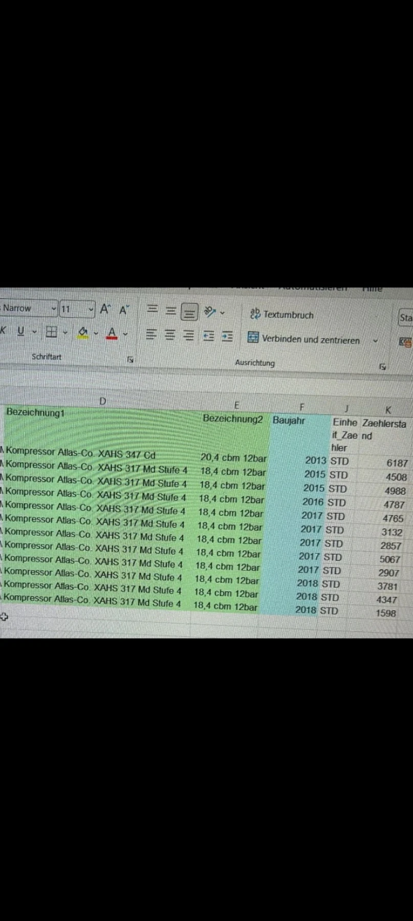This screenshot has width=413, height=921.
Task: Click the Textumbruch button
Action: [x=282, y=315]
